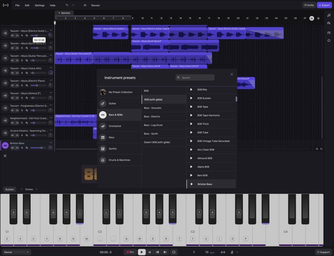Solo the Arcane Dreams track
The width and height of the screenshot is (334, 256).
pyautogui.click(x=17, y=135)
